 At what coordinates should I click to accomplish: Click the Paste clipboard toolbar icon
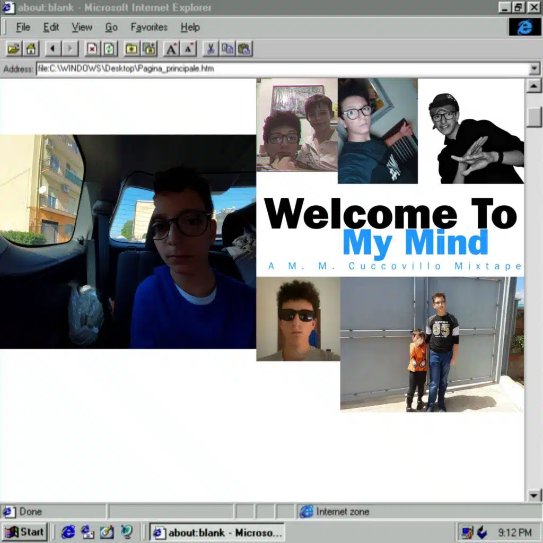[x=244, y=49]
